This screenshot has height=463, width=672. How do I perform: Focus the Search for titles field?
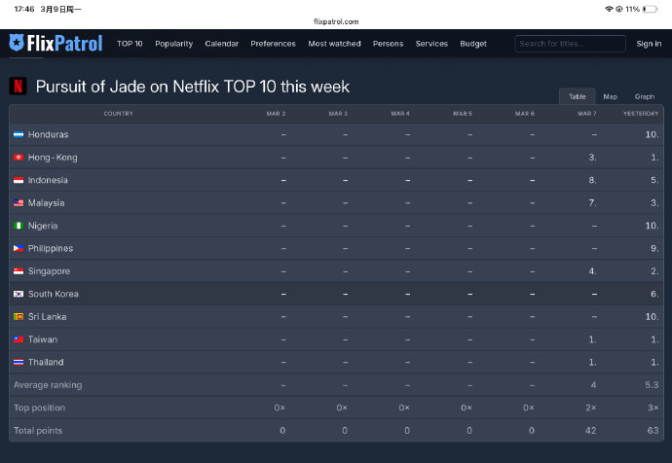click(x=570, y=44)
